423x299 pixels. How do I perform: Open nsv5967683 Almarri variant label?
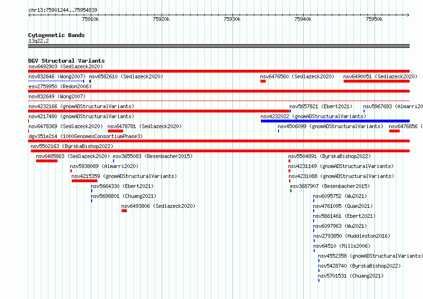tap(393, 106)
